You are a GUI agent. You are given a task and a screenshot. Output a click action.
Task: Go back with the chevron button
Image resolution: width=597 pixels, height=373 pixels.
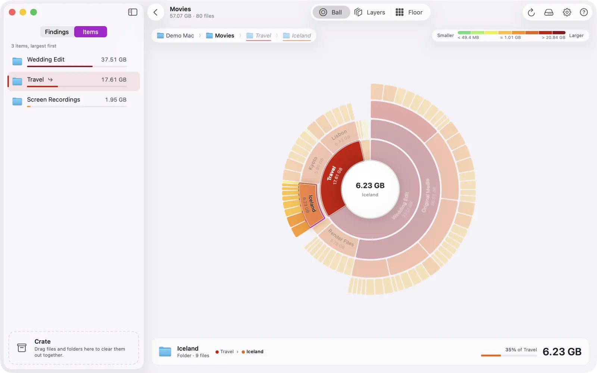point(156,12)
